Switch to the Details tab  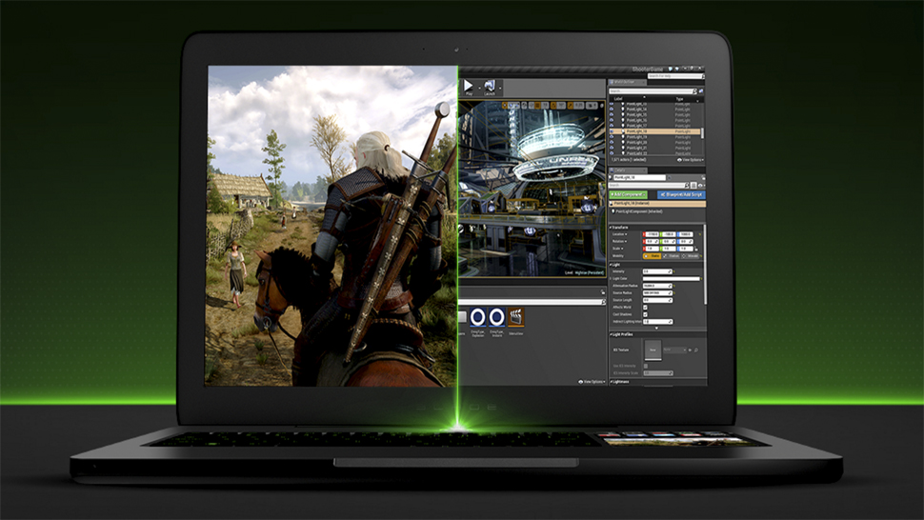[x=627, y=170]
